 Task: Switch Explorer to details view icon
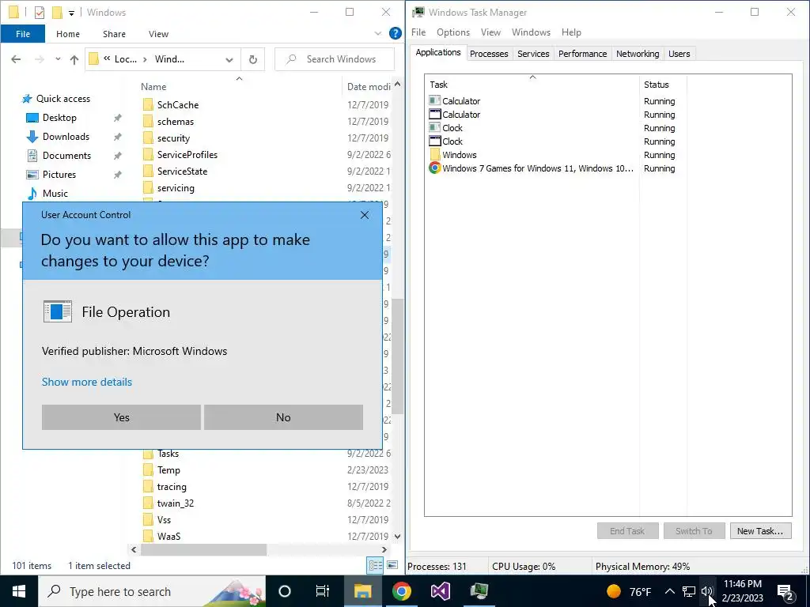coord(376,566)
